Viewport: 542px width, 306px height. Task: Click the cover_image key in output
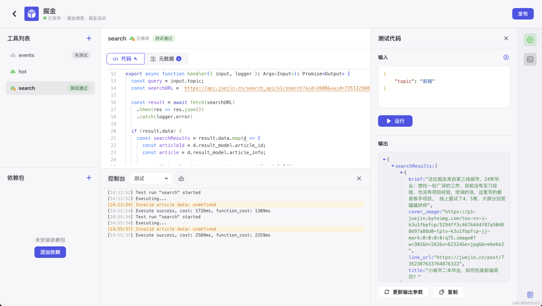tap(425, 212)
